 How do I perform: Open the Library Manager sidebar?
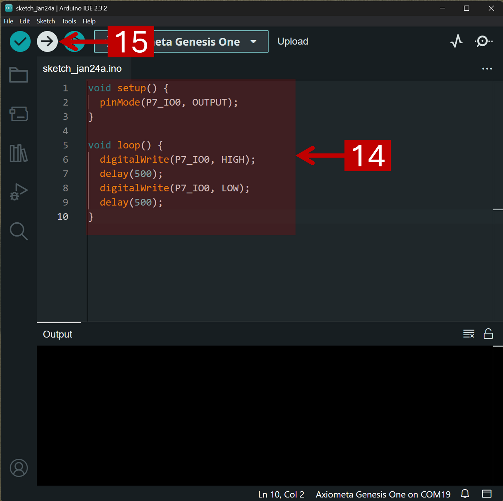click(19, 153)
